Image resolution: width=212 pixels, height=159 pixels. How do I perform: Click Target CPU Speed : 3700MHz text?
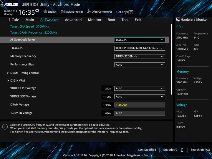[29, 26]
